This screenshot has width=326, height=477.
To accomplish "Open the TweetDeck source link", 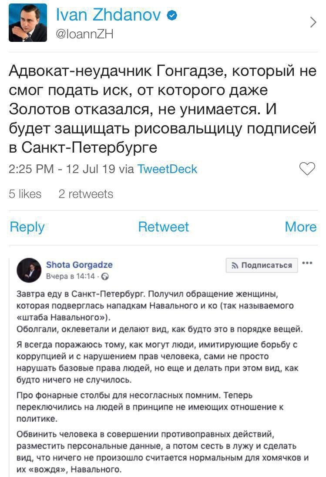I will click(x=167, y=169).
